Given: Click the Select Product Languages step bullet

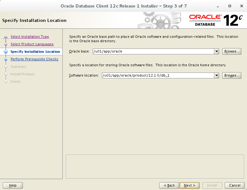Looking at the screenshot, I should pos(6,44).
